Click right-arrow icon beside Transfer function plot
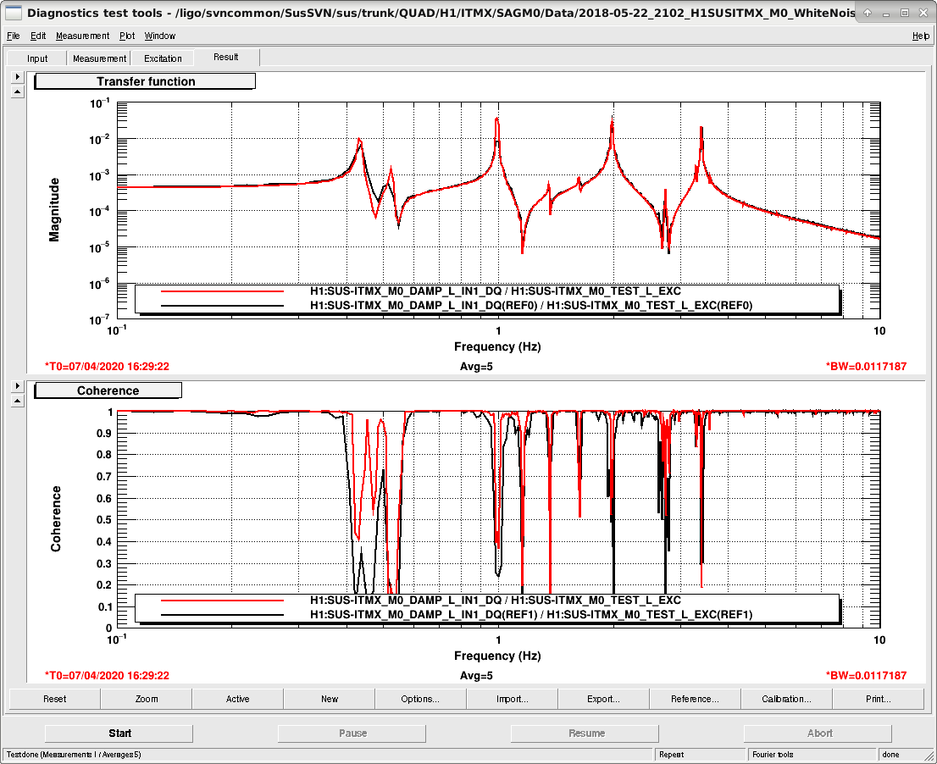This screenshot has height=764, width=937. 17,76
